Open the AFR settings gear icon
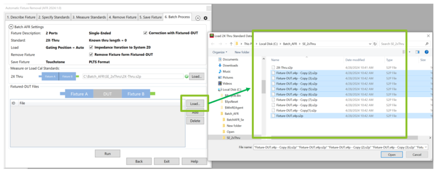Screen dimensions: 437x172 coord(206,18)
